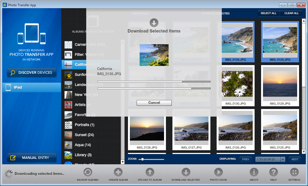
Task: Click the Download Selected arrow icon
Action: pyautogui.click(x=186, y=172)
